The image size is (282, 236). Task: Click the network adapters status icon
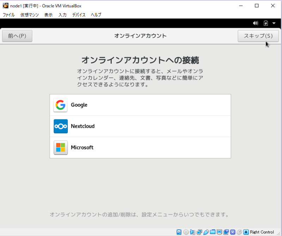(199, 232)
